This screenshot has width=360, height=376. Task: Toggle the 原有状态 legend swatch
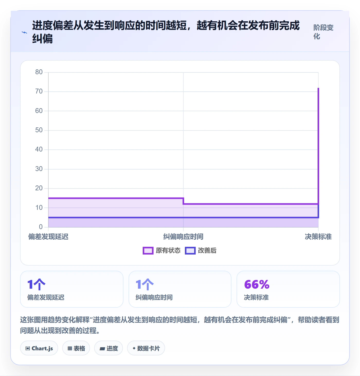[x=148, y=251]
